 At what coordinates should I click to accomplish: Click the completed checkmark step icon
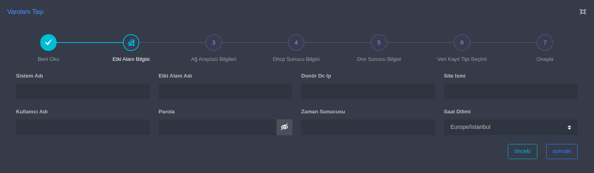[x=48, y=43]
